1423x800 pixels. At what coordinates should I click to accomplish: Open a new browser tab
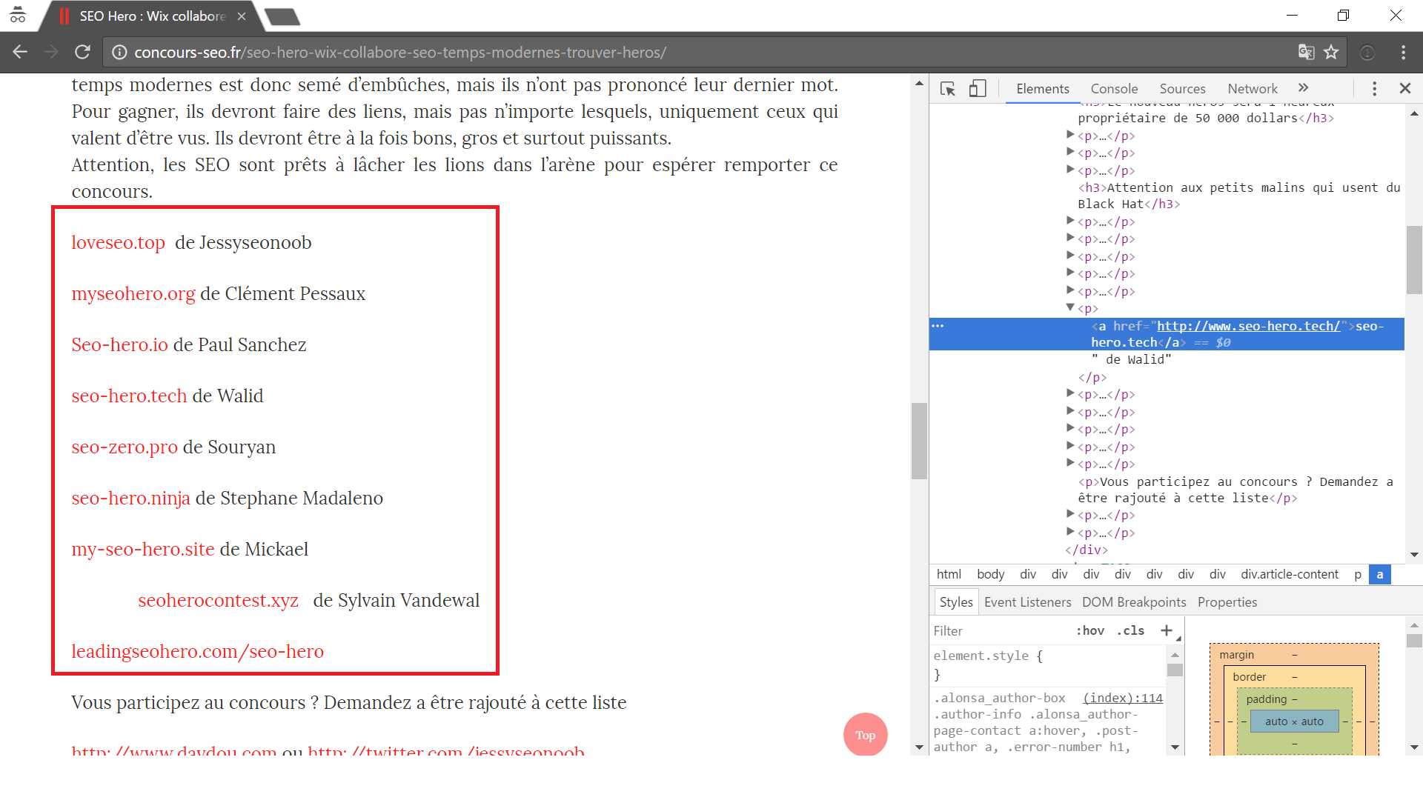coord(282,16)
